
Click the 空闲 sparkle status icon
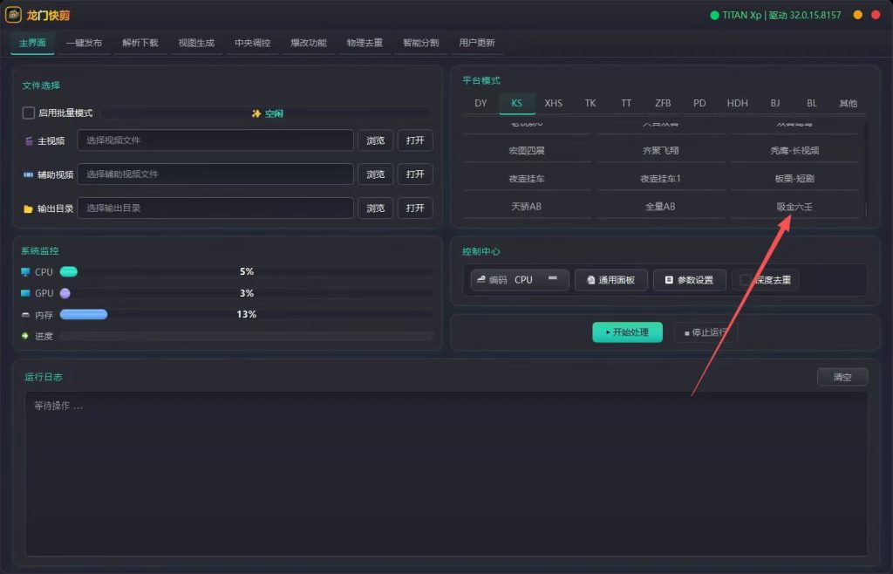point(256,114)
